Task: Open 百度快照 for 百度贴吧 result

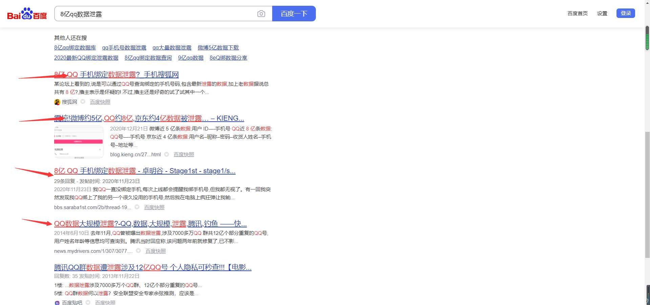Action: click(x=105, y=303)
